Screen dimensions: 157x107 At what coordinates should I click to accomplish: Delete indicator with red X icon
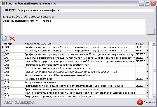point(12,38)
